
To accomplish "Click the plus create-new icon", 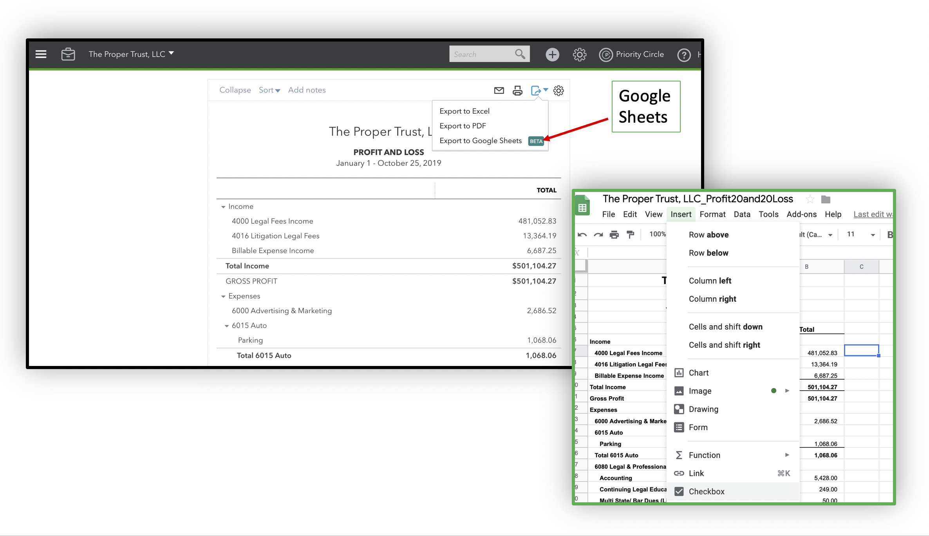I will point(552,54).
